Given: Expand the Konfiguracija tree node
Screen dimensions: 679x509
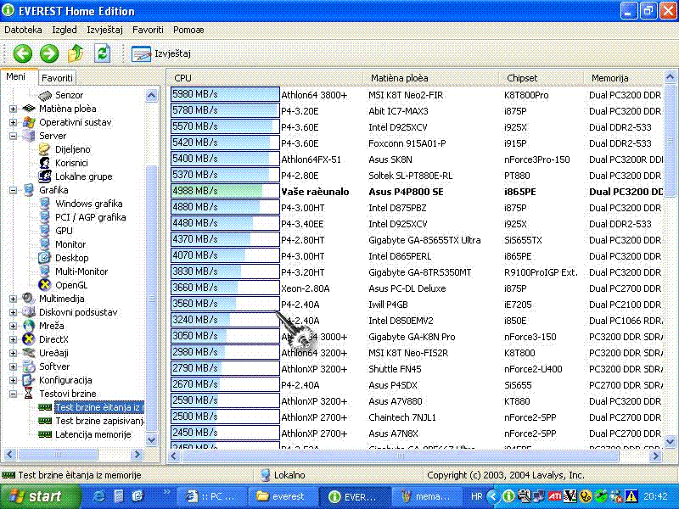Looking at the screenshot, I should point(14,380).
